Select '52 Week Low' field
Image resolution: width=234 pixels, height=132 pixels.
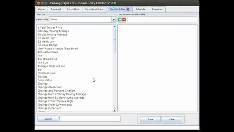click(46, 41)
